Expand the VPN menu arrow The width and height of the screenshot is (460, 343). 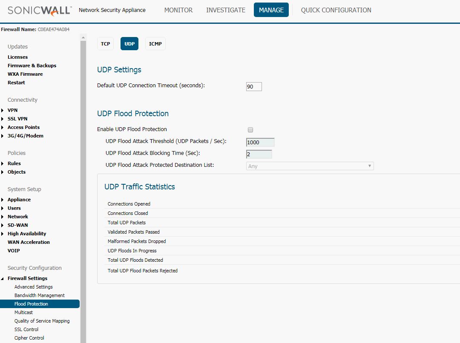coord(3,110)
